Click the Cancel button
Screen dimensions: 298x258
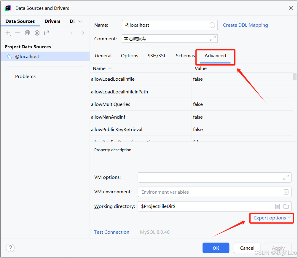247,248
